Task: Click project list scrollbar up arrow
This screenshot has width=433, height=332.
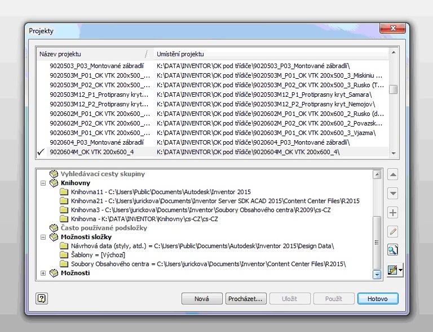Action: 394,52
